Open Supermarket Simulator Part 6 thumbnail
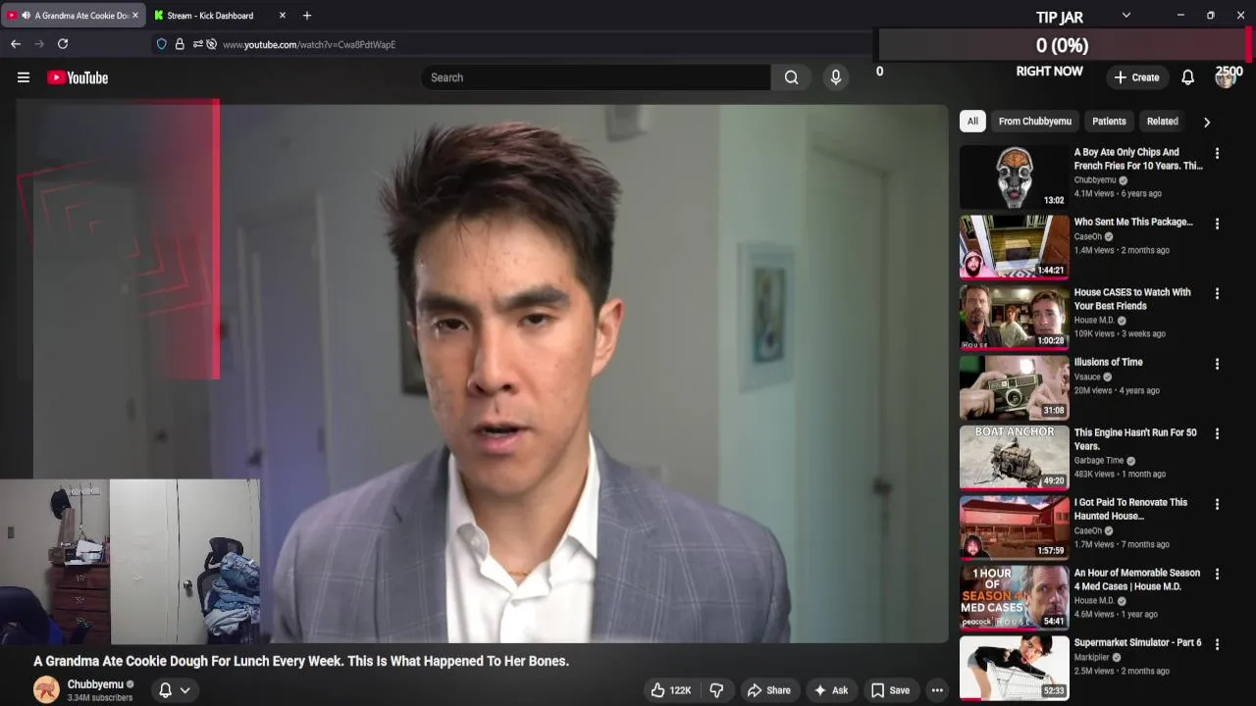This screenshot has width=1256, height=706. pyautogui.click(x=1015, y=668)
